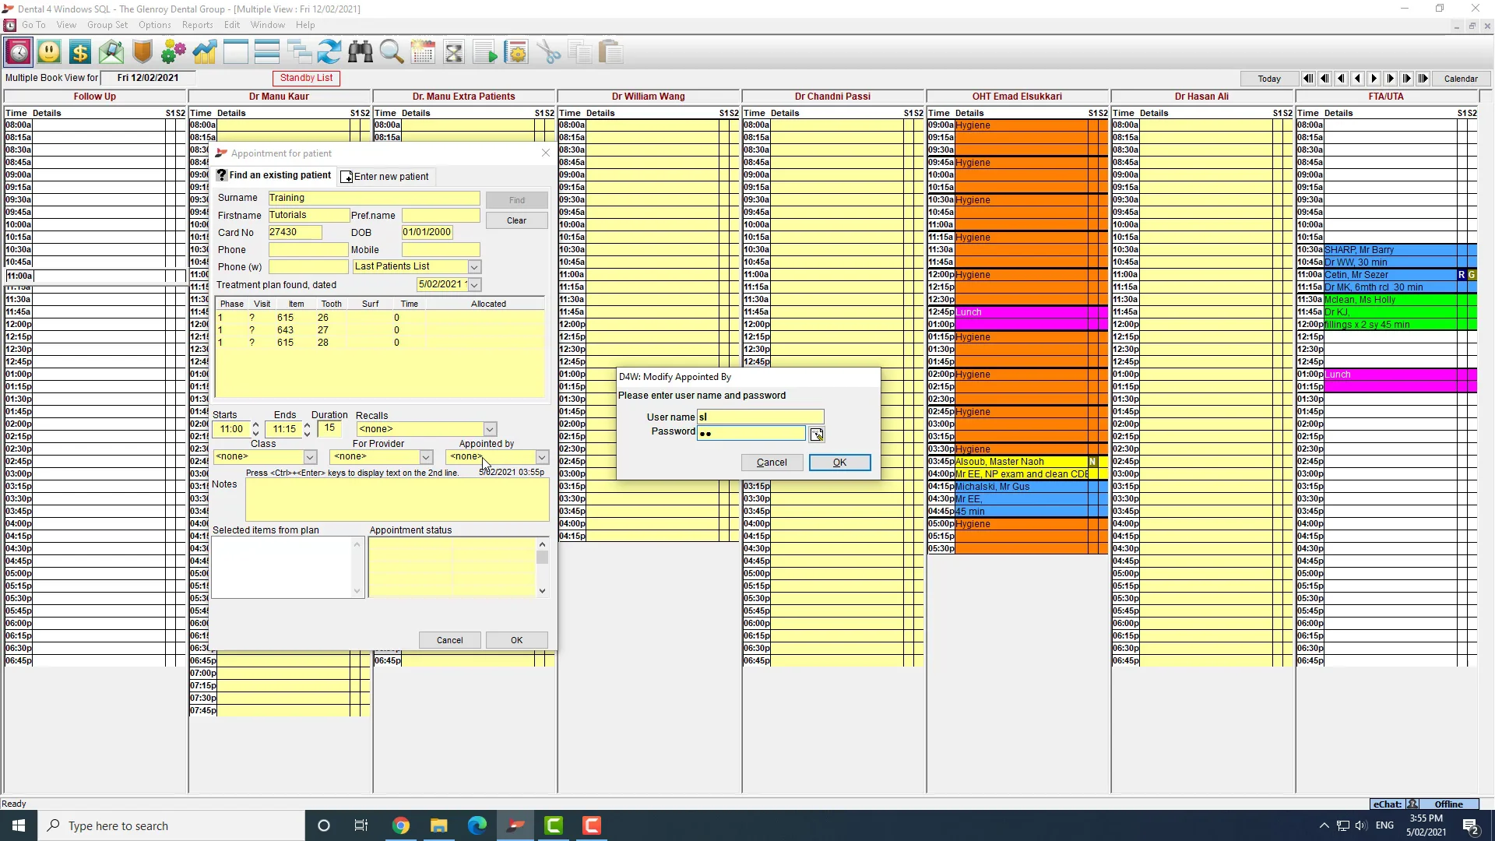Click Cancel at bottom of Appointment for patient
Image resolution: width=1495 pixels, height=841 pixels.
point(449,640)
